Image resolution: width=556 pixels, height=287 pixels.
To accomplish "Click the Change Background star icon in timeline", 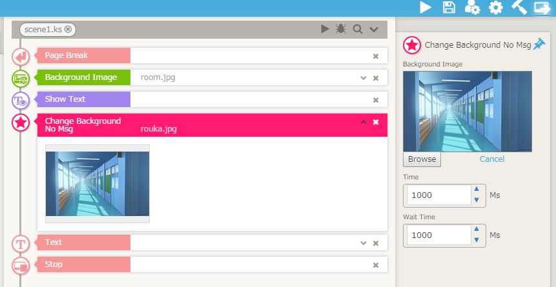I will pos(21,123).
